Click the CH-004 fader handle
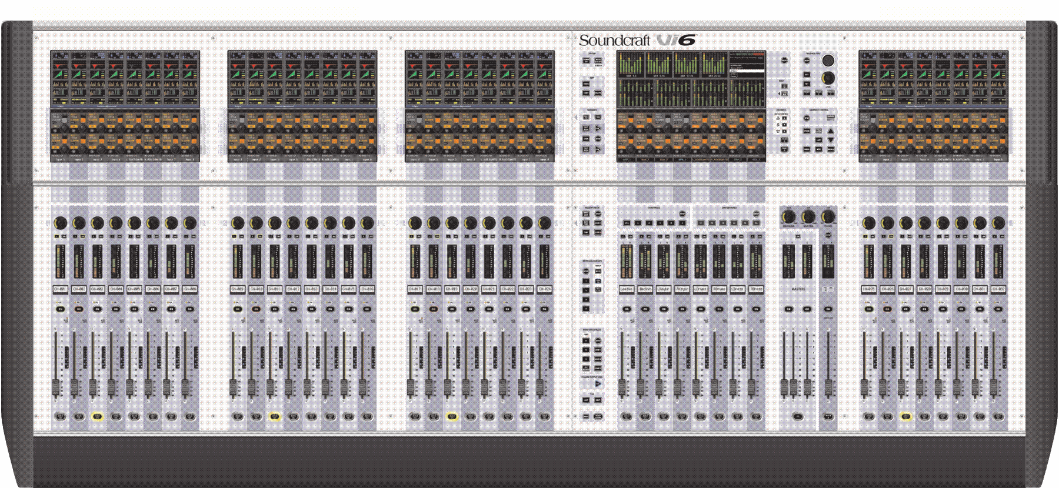The width and height of the screenshot is (1059, 488). pyautogui.click(x=112, y=387)
